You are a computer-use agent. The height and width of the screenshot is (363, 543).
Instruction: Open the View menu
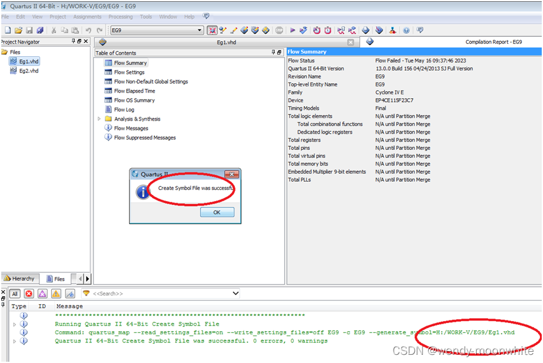pyautogui.click(x=37, y=17)
